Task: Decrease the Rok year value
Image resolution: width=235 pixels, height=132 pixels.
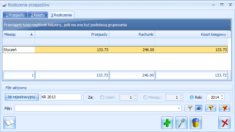Action: (222, 99)
